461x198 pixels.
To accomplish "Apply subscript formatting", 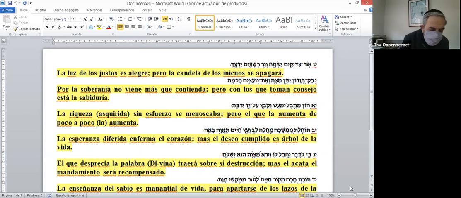I will (x=75, y=27).
